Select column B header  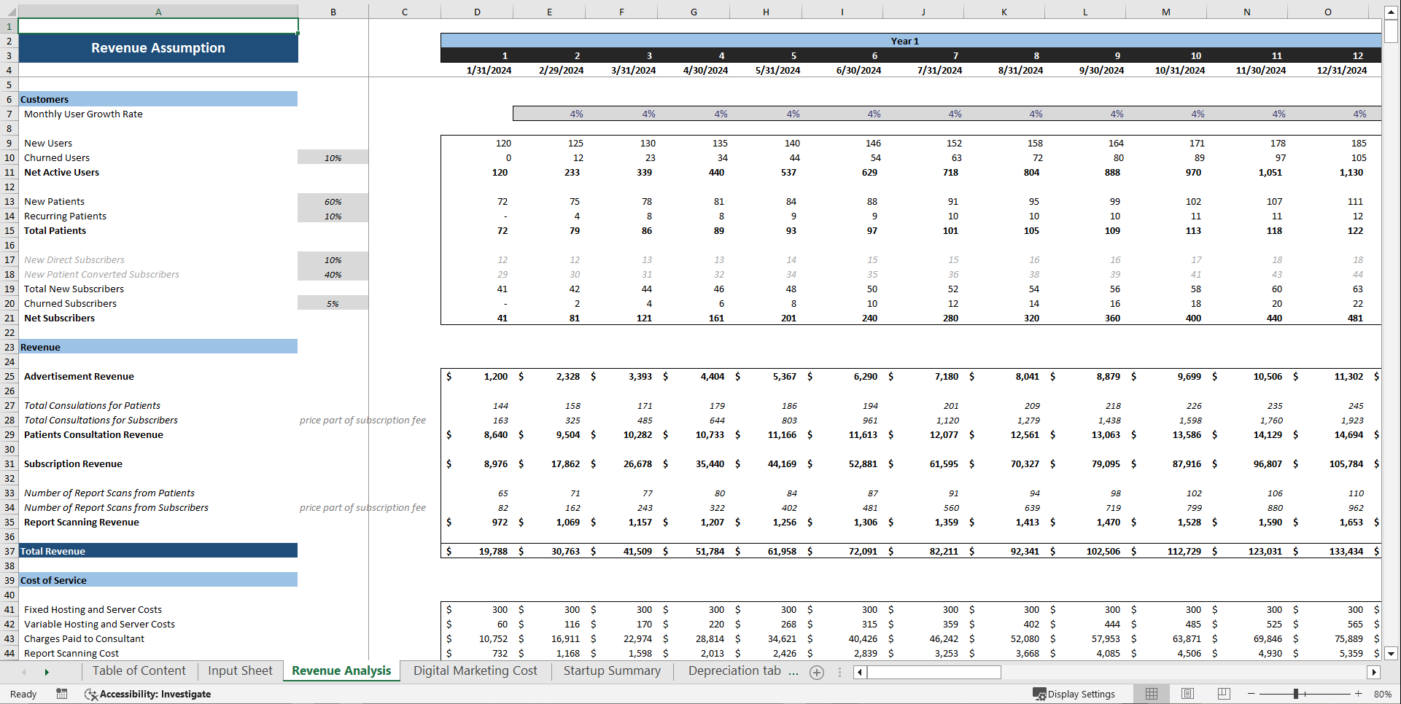point(333,12)
